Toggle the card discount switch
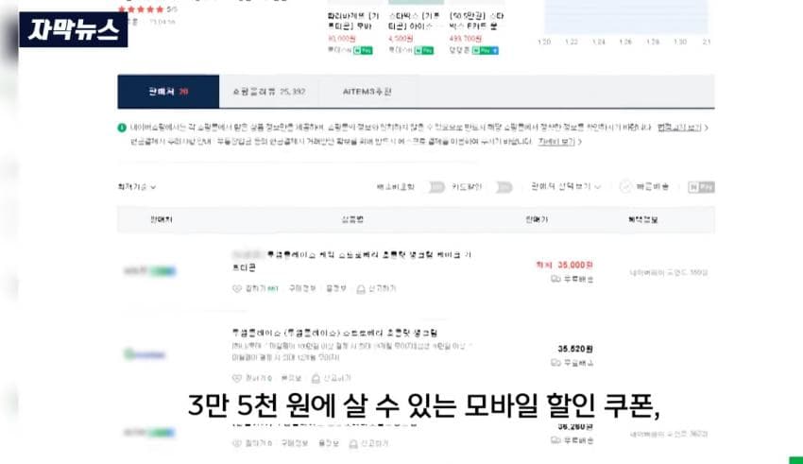Viewport: 803px width, 464px height. point(504,187)
